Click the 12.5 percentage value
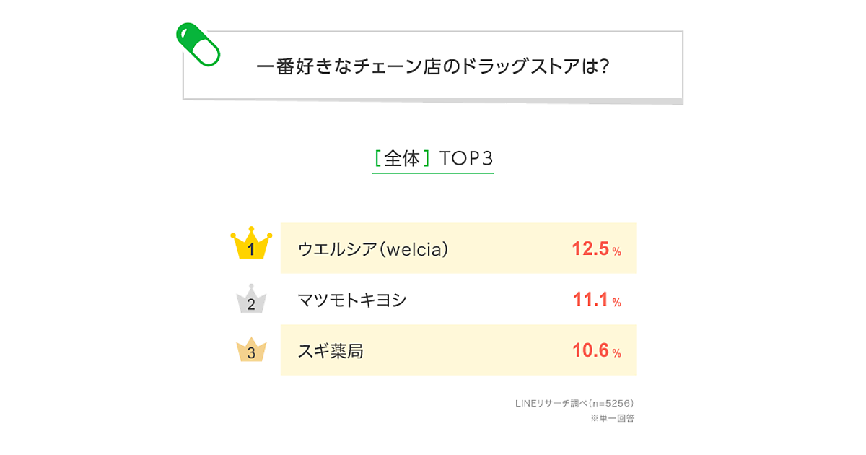 590,248
